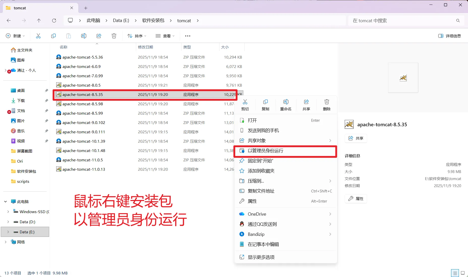Viewport: 468px width, 277px height.
Task: Choose 共享 in the context menu top row
Action: coord(306,105)
